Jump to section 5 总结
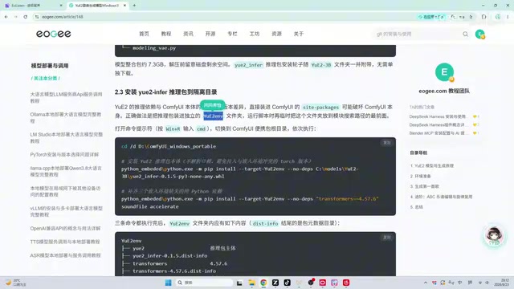 tap(416, 207)
